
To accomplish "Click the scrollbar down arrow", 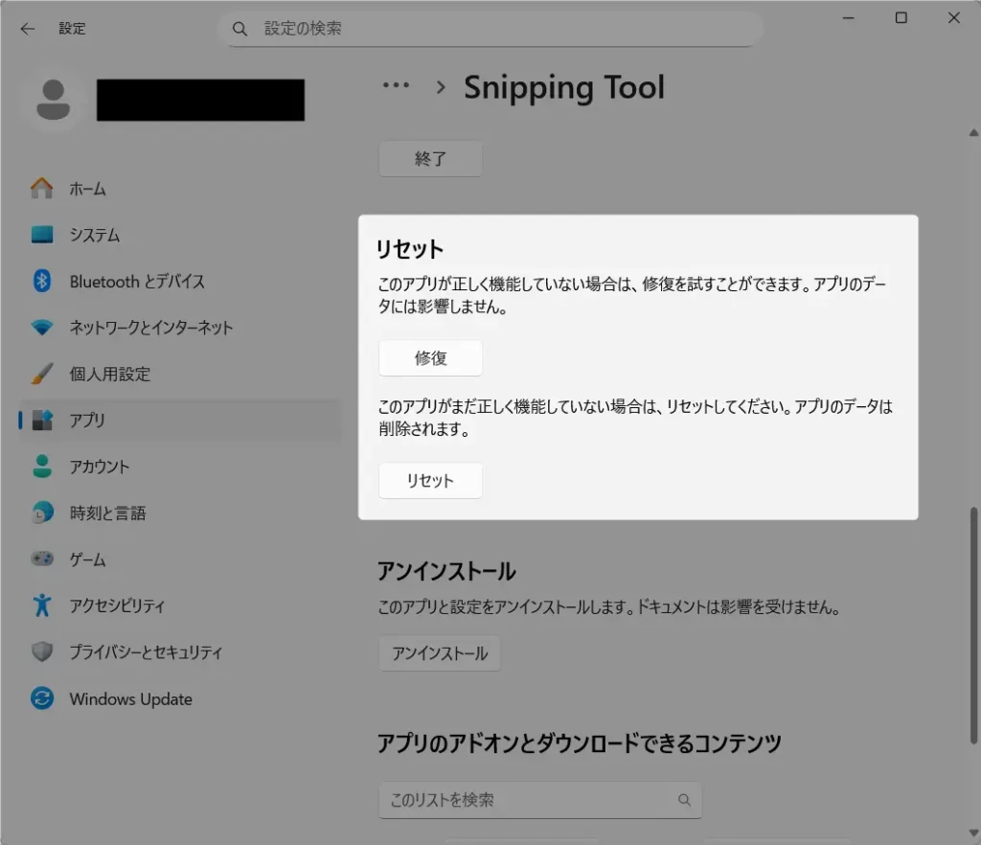I will tap(973, 834).
